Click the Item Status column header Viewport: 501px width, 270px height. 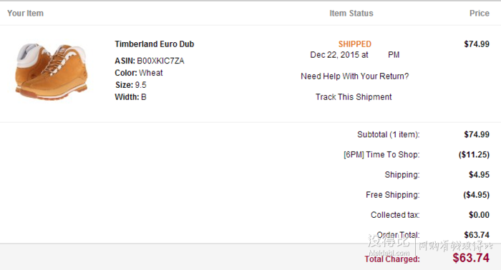pyautogui.click(x=351, y=14)
